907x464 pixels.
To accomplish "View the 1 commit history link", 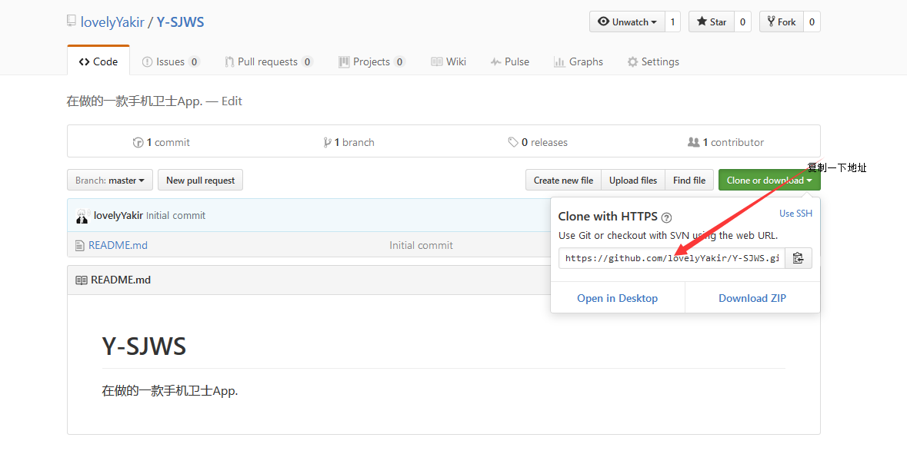I will [162, 142].
